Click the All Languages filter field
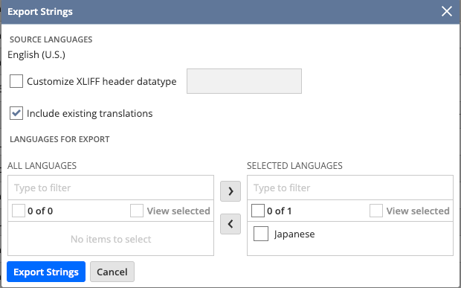461x288 pixels. coord(111,188)
